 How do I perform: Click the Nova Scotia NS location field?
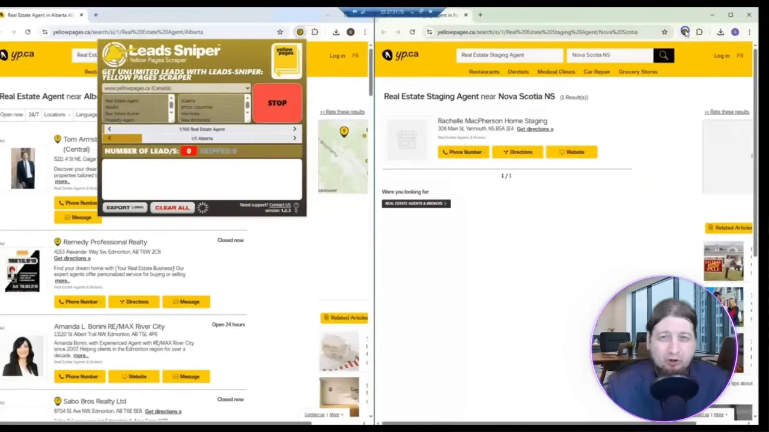coord(610,55)
